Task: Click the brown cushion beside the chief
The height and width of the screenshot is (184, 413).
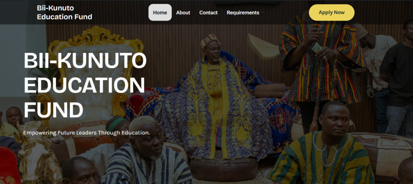Action: [270, 91]
